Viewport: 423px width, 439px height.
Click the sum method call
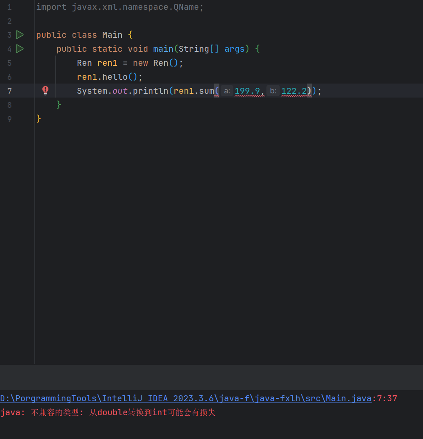[x=207, y=91]
